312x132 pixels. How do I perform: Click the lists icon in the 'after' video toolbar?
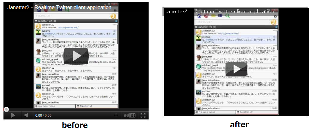(220, 16)
